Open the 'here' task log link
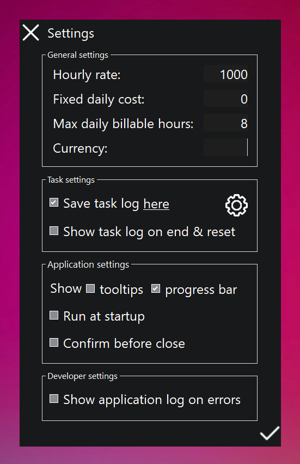This screenshot has height=464, width=300. coord(156,204)
